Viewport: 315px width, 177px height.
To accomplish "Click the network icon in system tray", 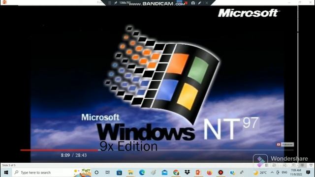I will [278, 173].
